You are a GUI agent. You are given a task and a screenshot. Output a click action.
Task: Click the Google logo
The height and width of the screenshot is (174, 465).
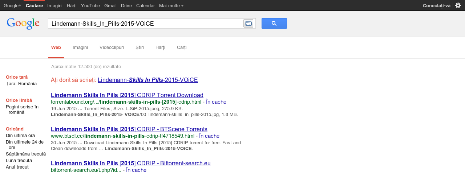coord(23,24)
